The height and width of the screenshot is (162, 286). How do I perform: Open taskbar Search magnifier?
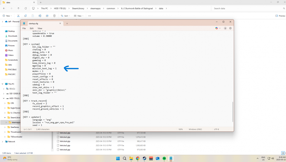(x=125, y=159)
